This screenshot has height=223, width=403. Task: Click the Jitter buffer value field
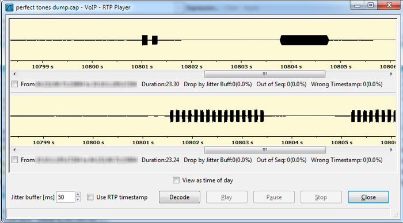(66, 197)
